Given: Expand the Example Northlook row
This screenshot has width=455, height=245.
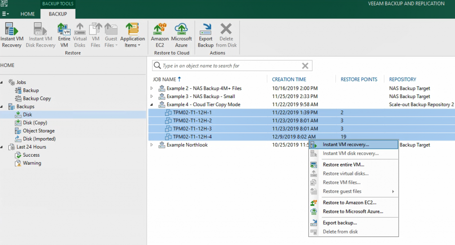Looking at the screenshot, I should point(152,145).
